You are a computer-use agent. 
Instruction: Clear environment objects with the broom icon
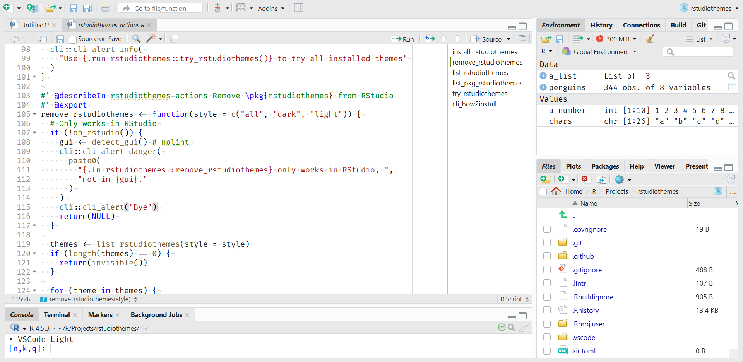[651, 38]
